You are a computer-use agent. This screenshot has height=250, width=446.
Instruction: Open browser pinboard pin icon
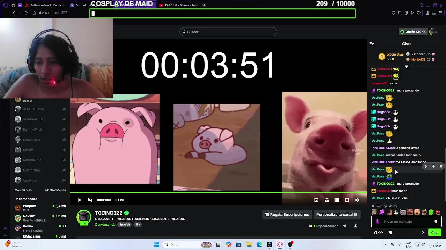pos(393,13)
